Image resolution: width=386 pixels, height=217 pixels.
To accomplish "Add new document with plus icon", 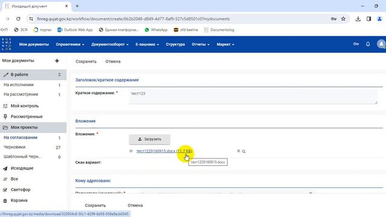I will click(x=57, y=60).
